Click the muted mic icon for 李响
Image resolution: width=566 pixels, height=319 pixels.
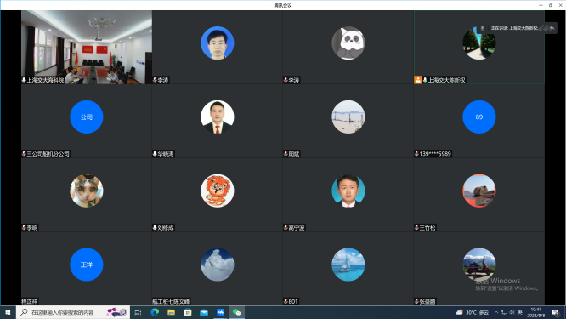click(x=24, y=228)
